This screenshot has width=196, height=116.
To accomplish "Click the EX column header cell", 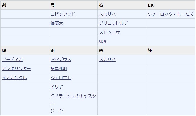I will click(x=171, y=5).
